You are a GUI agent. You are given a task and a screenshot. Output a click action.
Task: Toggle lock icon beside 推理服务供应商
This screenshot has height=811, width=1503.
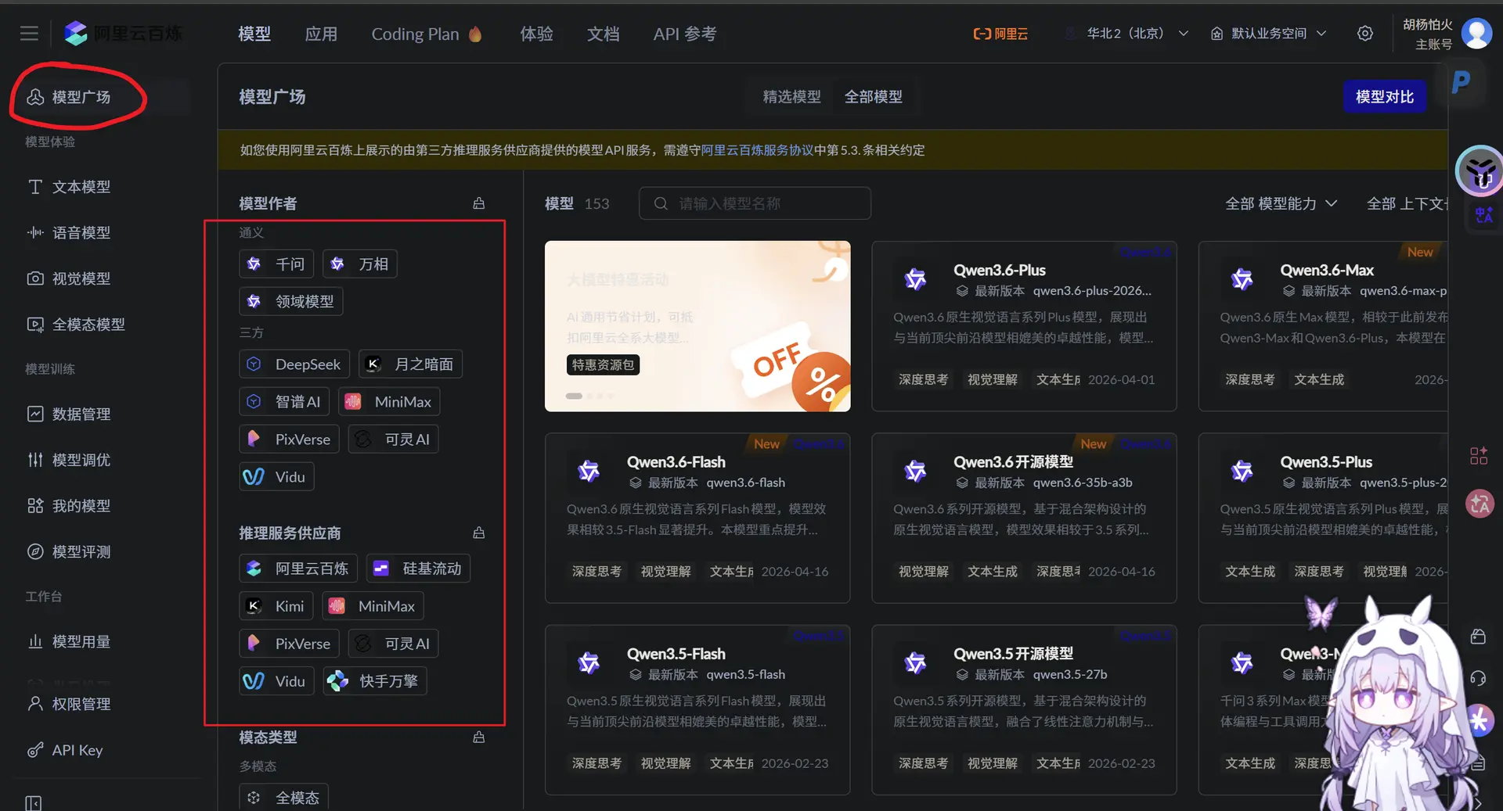tap(479, 533)
